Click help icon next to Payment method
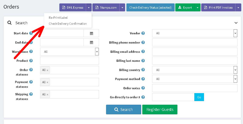 [x=143, y=79]
